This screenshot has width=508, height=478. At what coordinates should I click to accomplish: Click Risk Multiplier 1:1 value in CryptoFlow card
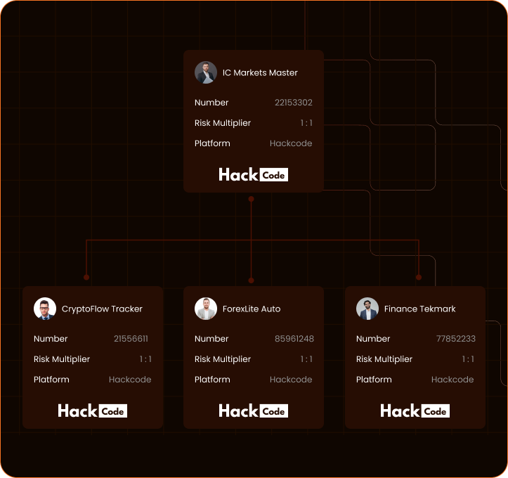coord(145,359)
